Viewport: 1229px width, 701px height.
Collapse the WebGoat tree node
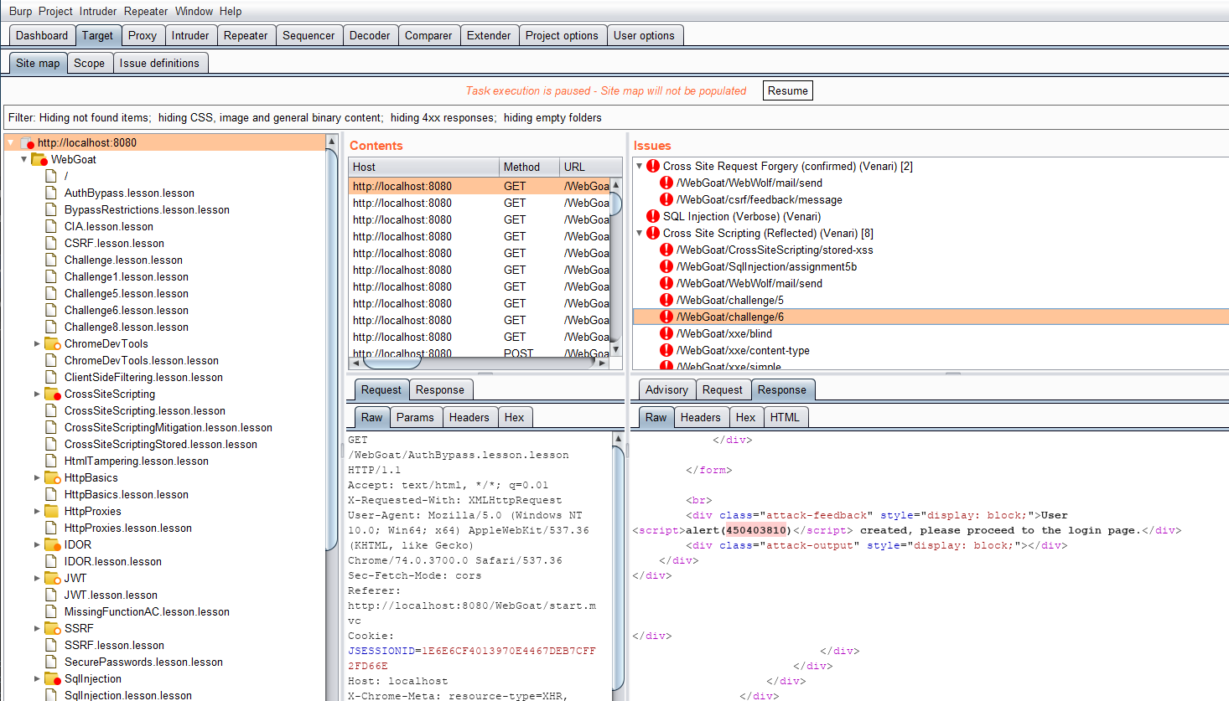[x=23, y=159]
